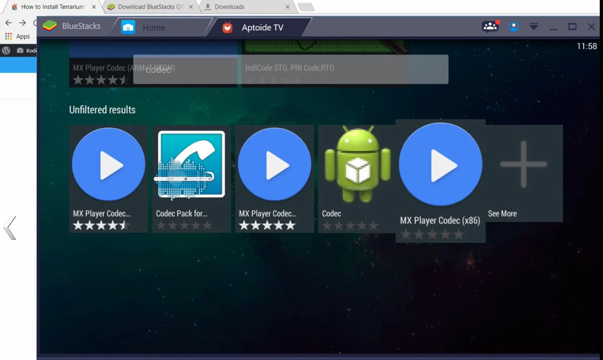Open a new browser tab

(306, 7)
